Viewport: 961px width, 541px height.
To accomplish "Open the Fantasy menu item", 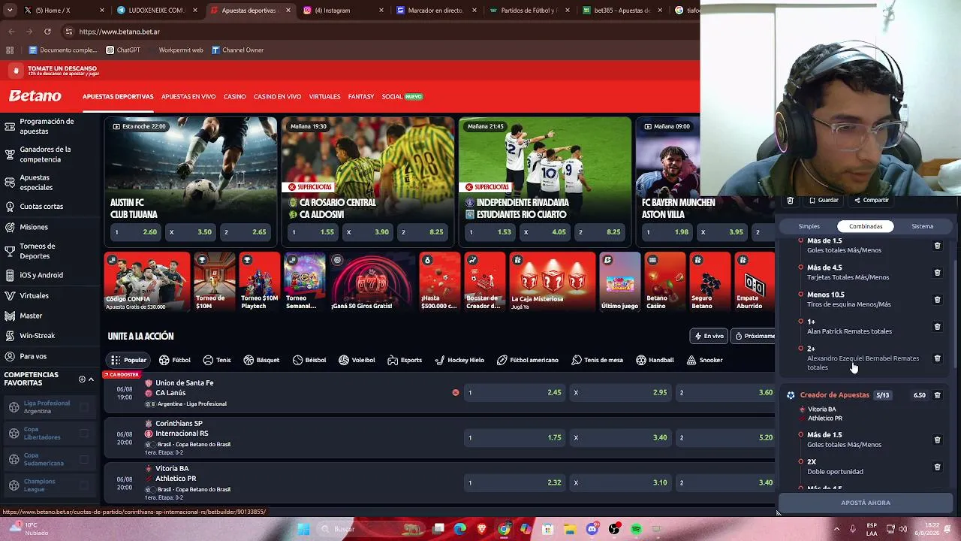I will point(361,97).
